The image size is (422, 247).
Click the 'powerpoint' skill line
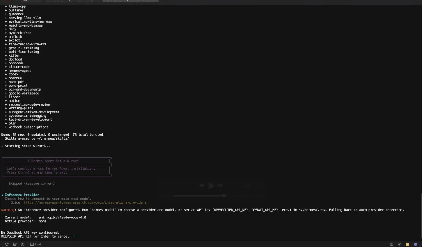coord(16,86)
